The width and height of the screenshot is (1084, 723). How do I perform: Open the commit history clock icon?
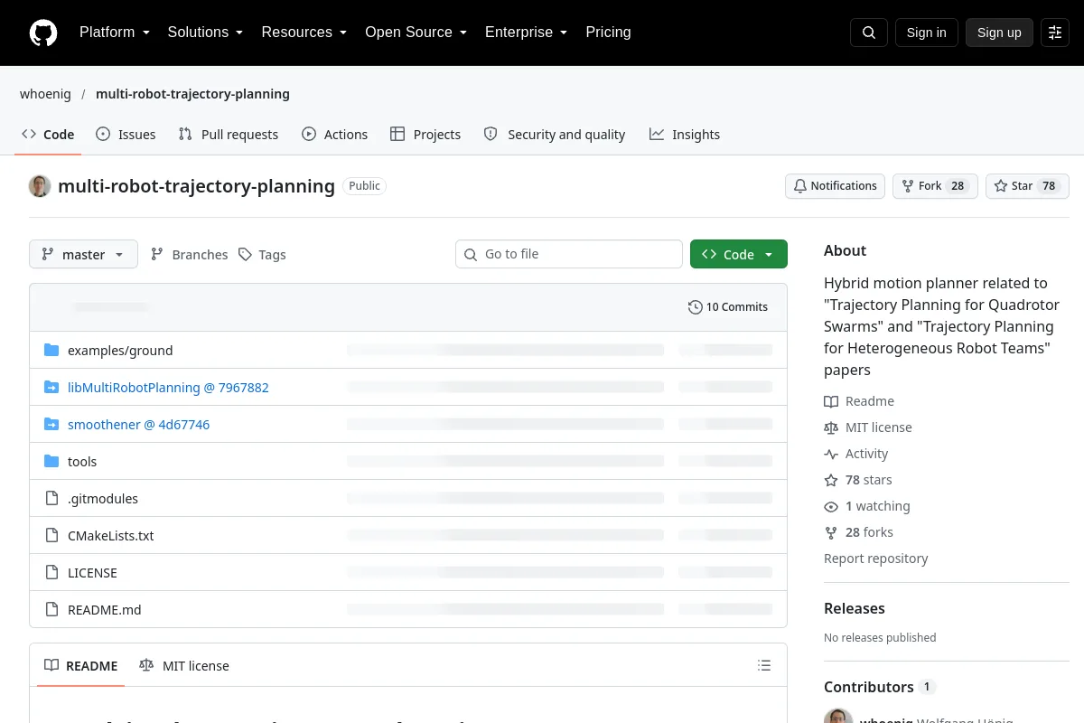pyautogui.click(x=695, y=307)
